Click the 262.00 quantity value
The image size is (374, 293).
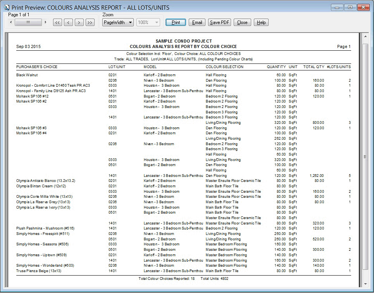[x=280, y=139]
